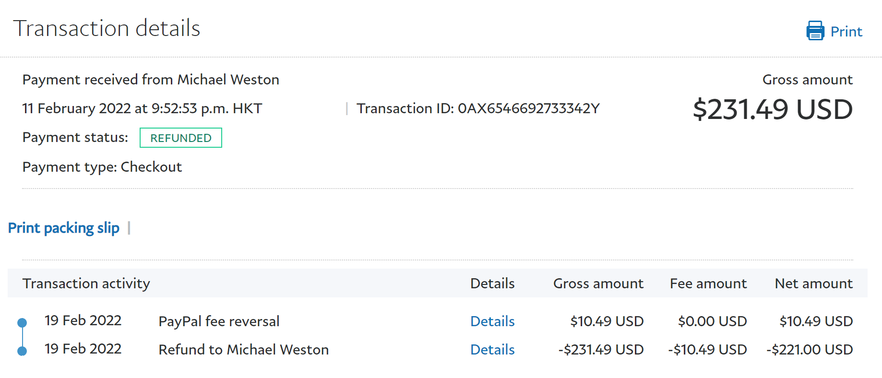Screen dimensions: 882x378
Task: Open Details for PayPal fee reversal
Action: click(492, 321)
